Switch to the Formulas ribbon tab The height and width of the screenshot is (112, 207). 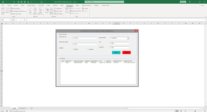[x=41, y=5]
